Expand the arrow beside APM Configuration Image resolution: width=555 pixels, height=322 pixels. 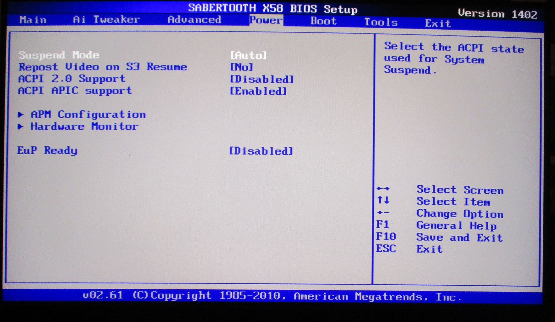pyautogui.click(x=21, y=115)
